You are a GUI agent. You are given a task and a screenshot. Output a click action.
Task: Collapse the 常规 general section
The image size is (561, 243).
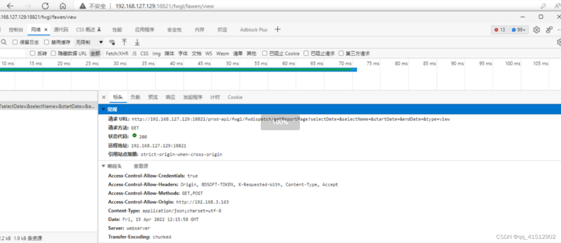(104, 109)
